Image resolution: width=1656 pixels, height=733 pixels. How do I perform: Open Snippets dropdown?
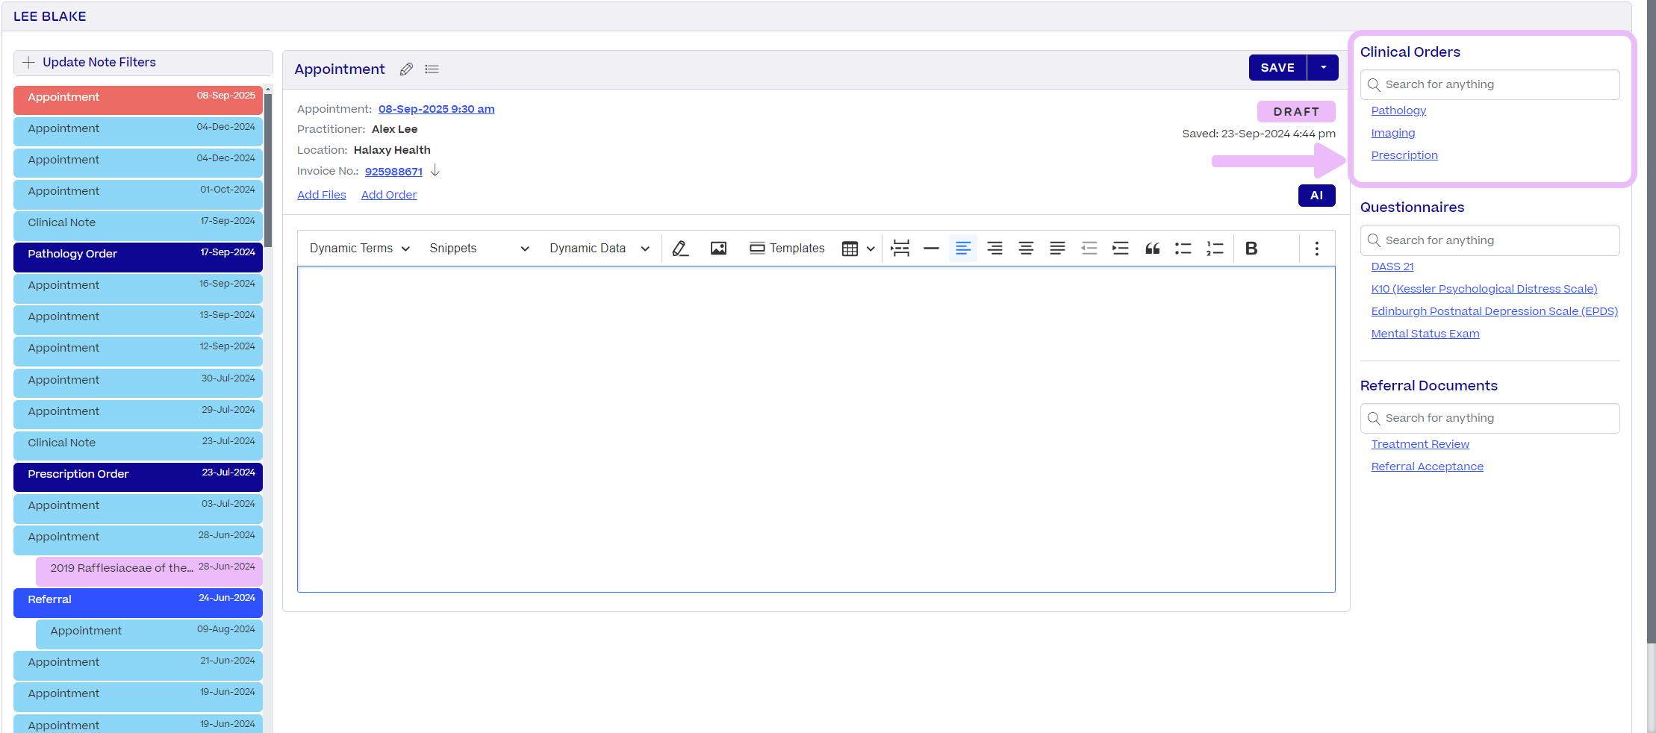coord(479,249)
